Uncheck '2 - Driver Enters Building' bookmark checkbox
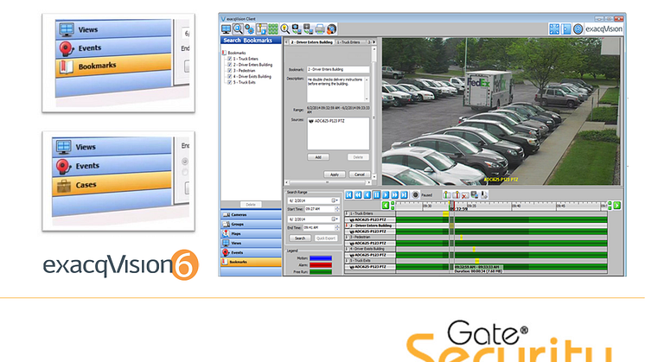The image size is (645, 362). tap(230, 65)
